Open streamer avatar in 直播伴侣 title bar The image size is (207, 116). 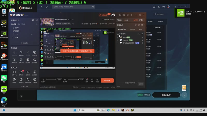(x=113, y=15)
